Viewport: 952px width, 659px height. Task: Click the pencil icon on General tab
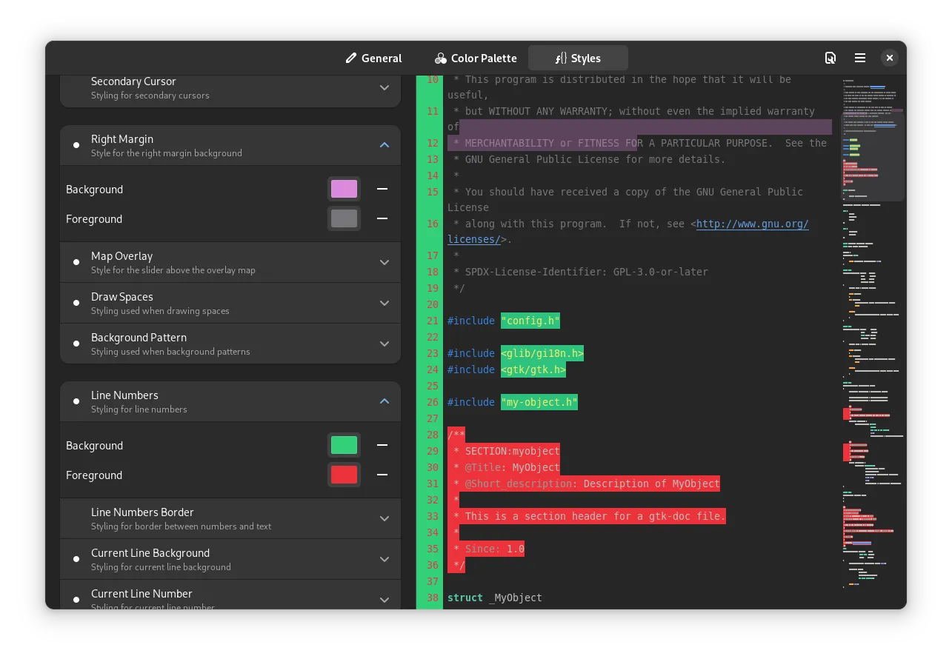351,58
